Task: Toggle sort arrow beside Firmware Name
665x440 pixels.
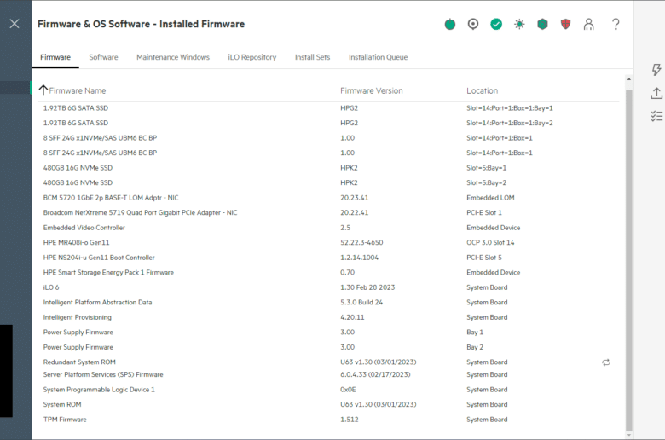Action: click(43, 90)
